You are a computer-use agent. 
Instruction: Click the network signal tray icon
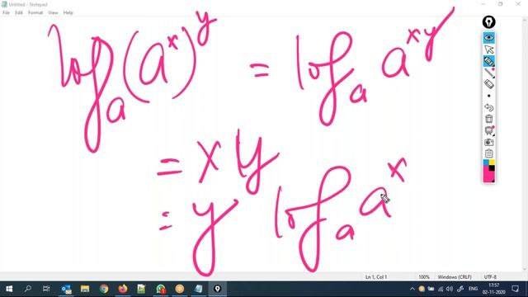coord(441,289)
